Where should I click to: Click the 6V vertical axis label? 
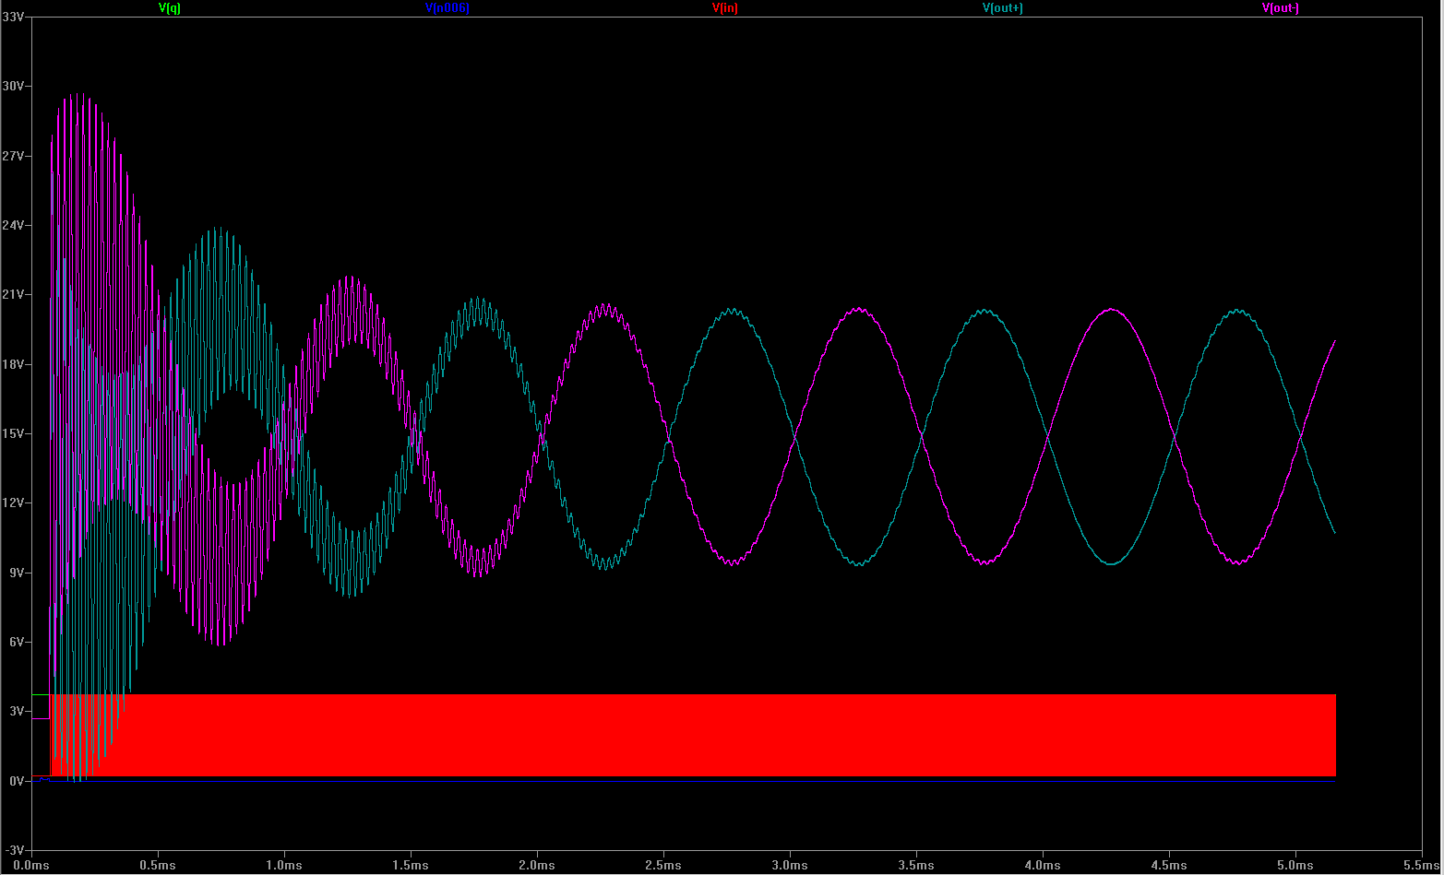pos(17,642)
